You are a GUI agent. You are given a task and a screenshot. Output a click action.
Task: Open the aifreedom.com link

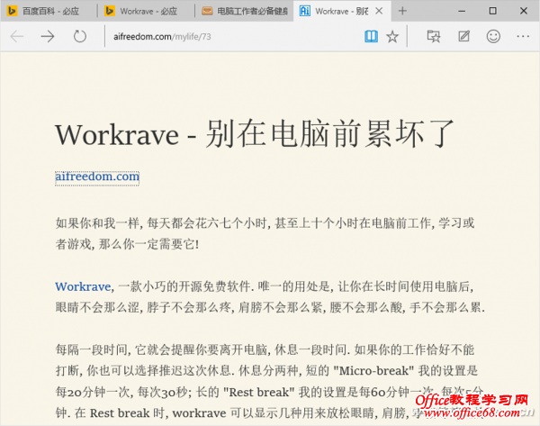tap(97, 177)
